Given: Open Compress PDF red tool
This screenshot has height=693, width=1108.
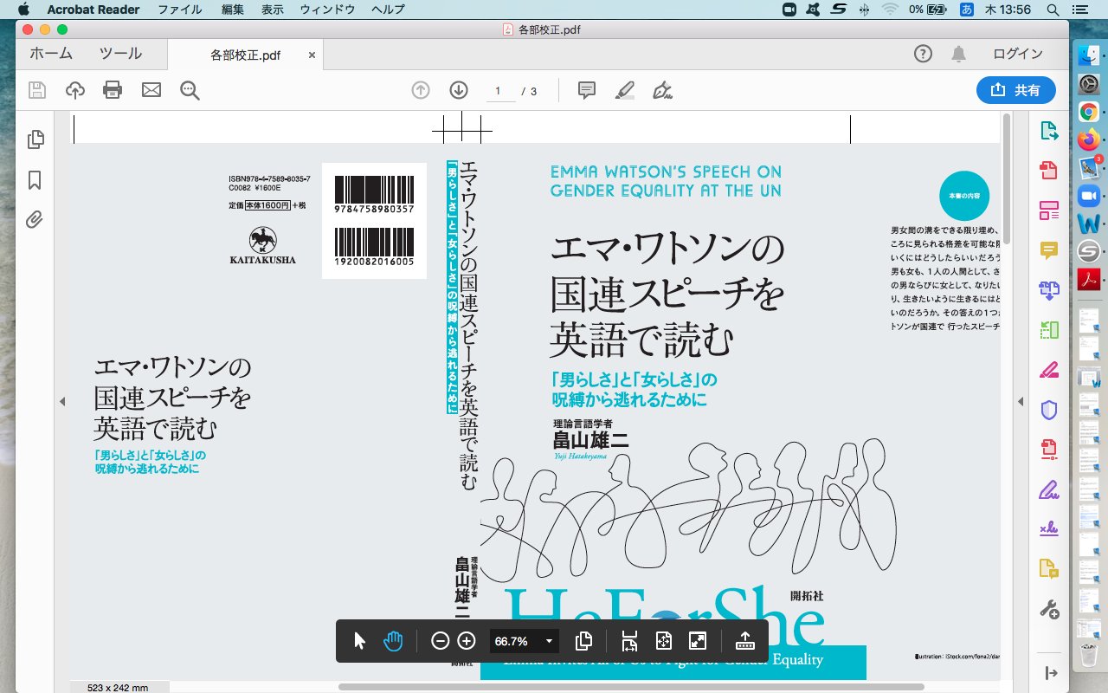Looking at the screenshot, I should pyautogui.click(x=1049, y=450).
